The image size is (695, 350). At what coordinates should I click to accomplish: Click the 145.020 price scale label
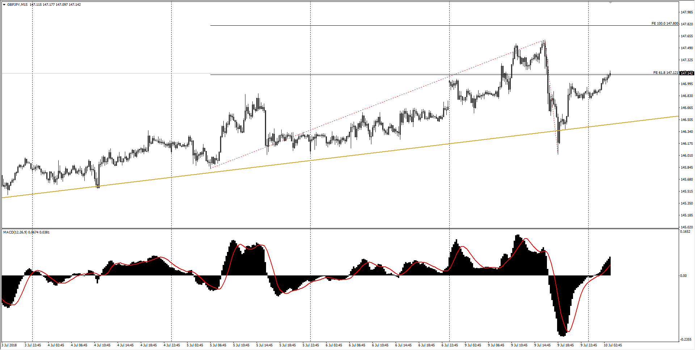point(687,227)
